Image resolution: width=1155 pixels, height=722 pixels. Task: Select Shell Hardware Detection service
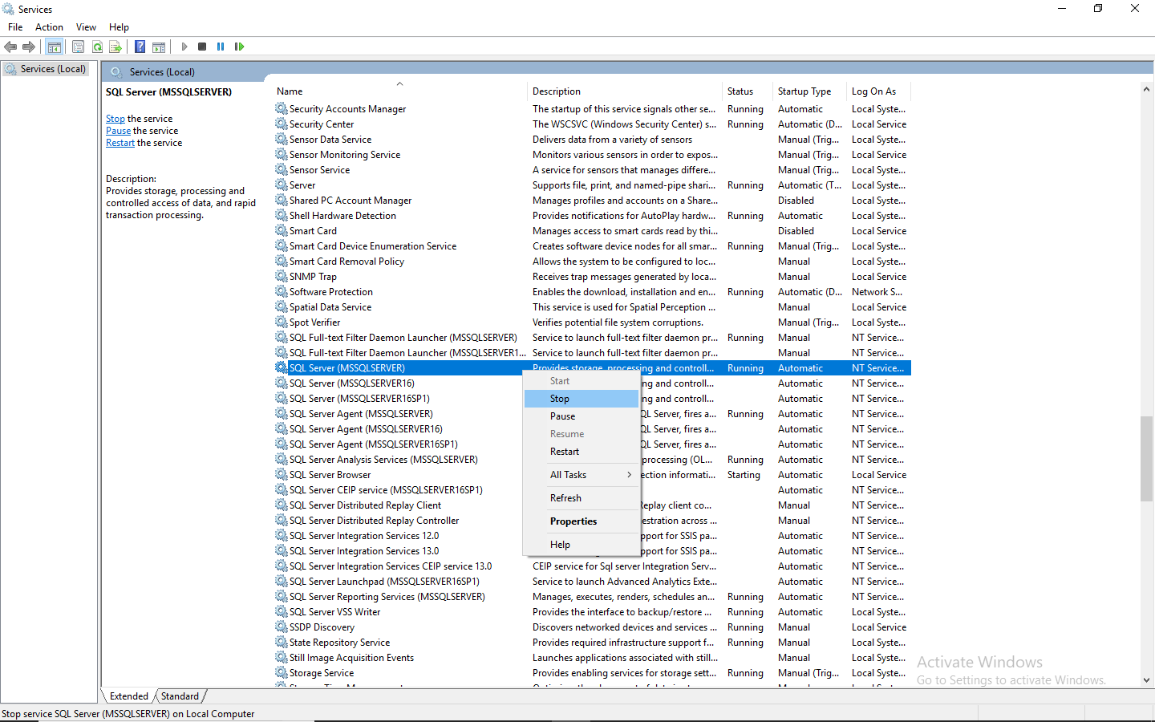[592, 216]
